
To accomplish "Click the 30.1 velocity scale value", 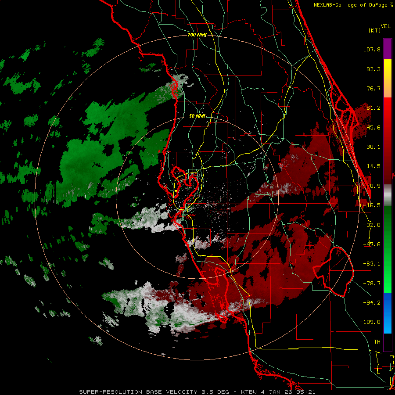I will pyautogui.click(x=373, y=147).
